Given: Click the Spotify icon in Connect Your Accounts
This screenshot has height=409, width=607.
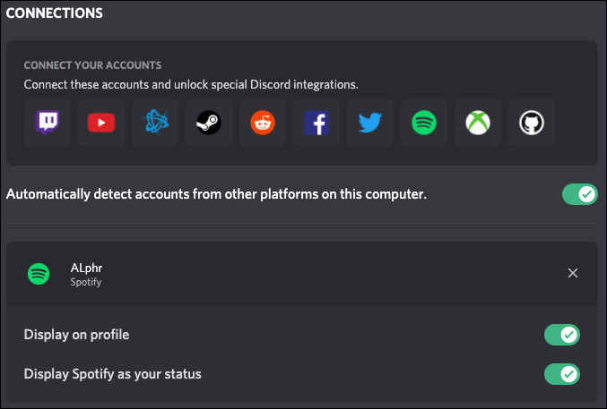Looking at the screenshot, I should tap(424, 123).
